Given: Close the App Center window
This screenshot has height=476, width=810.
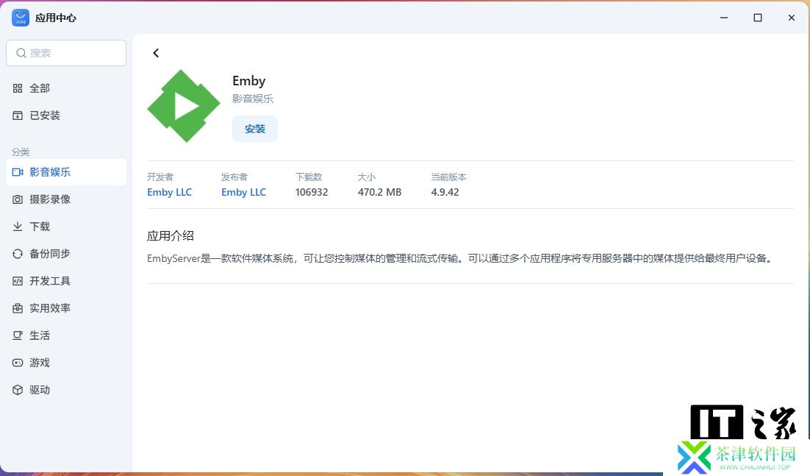Looking at the screenshot, I should pos(792,18).
